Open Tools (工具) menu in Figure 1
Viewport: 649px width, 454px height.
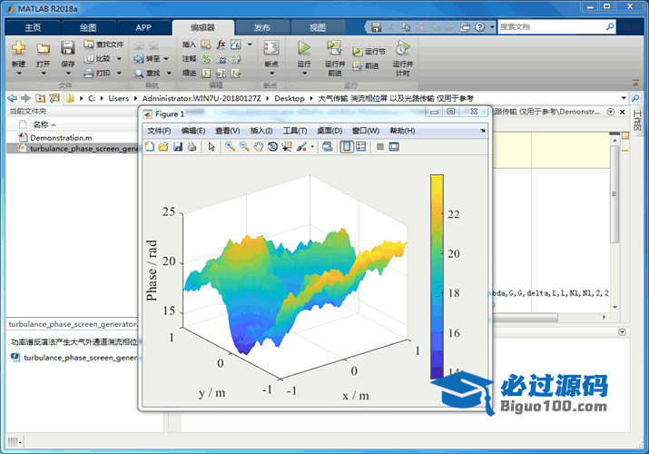coord(295,131)
